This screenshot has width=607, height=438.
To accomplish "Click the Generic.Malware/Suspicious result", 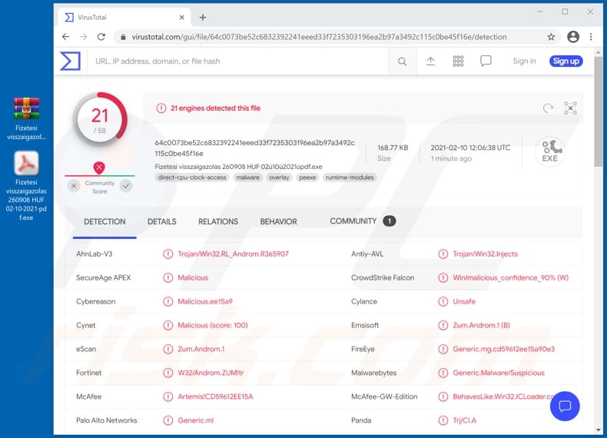I will pyautogui.click(x=499, y=373).
